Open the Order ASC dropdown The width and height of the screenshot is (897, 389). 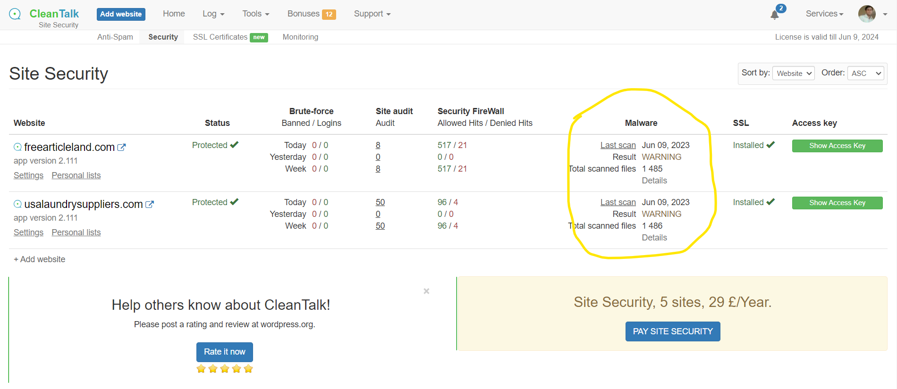tap(866, 73)
